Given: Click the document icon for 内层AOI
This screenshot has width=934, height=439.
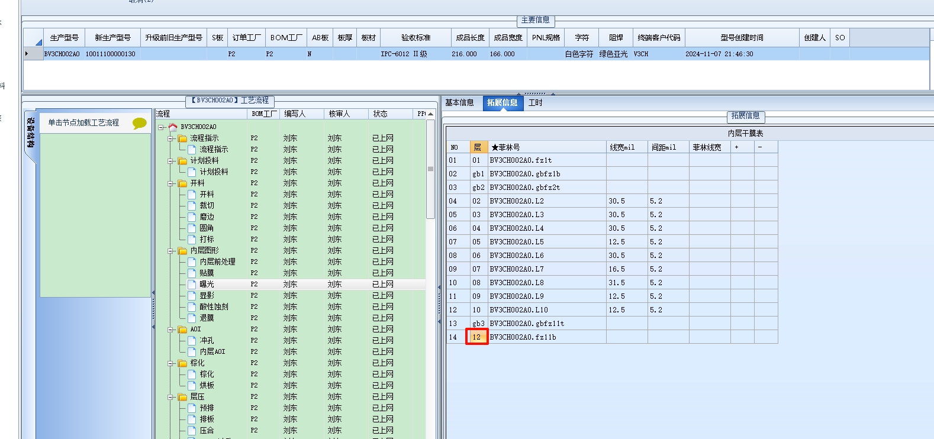Looking at the screenshot, I should pyautogui.click(x=192, y=351).
